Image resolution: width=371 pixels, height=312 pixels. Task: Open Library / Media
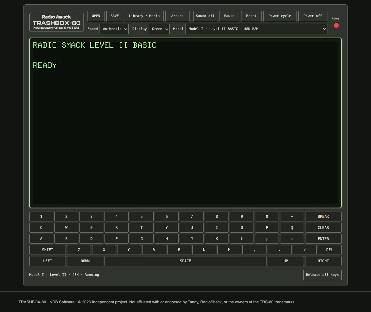(x=144, y=16)
